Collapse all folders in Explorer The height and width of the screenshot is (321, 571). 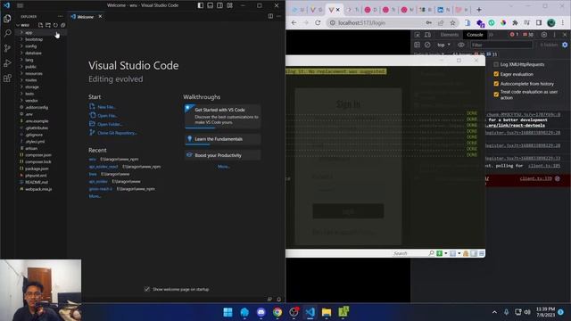(63, 25)
